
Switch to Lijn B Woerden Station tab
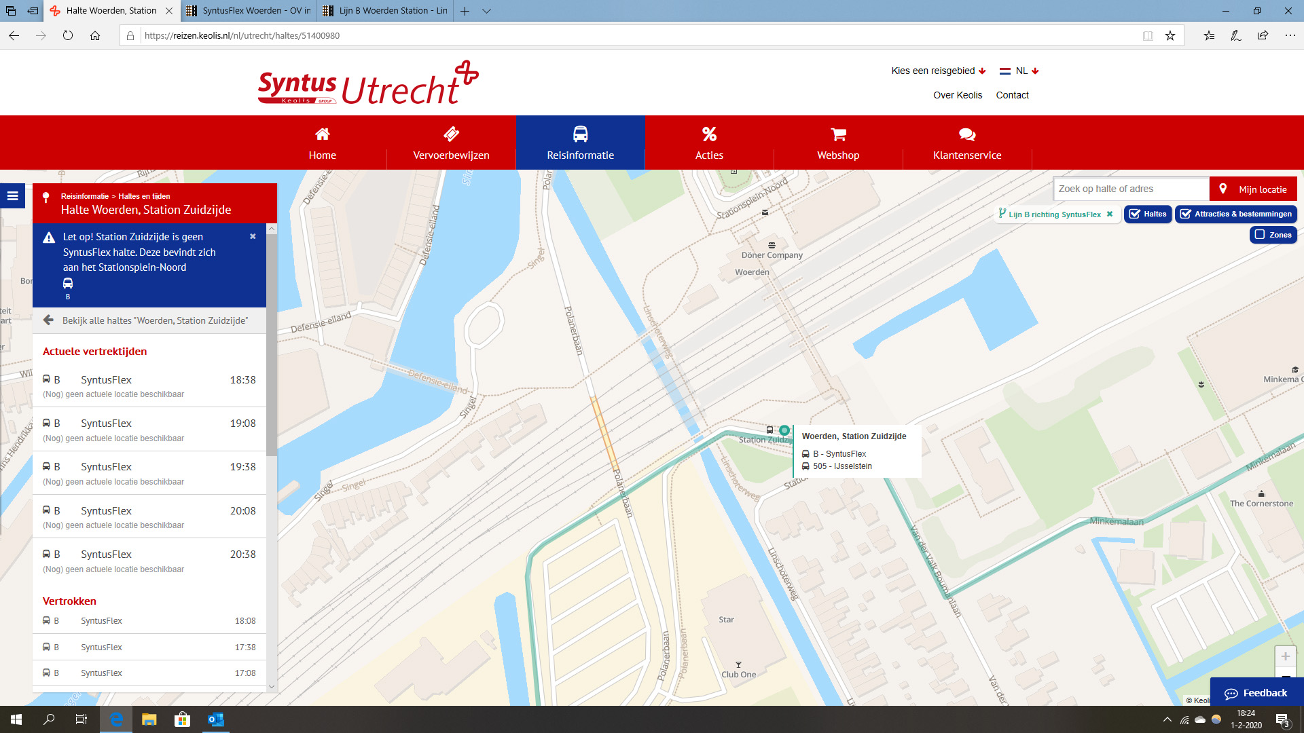[385, 11]
